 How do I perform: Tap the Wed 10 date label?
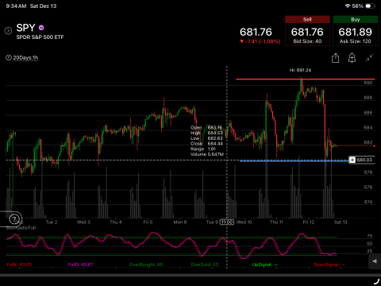coord(244,222)
